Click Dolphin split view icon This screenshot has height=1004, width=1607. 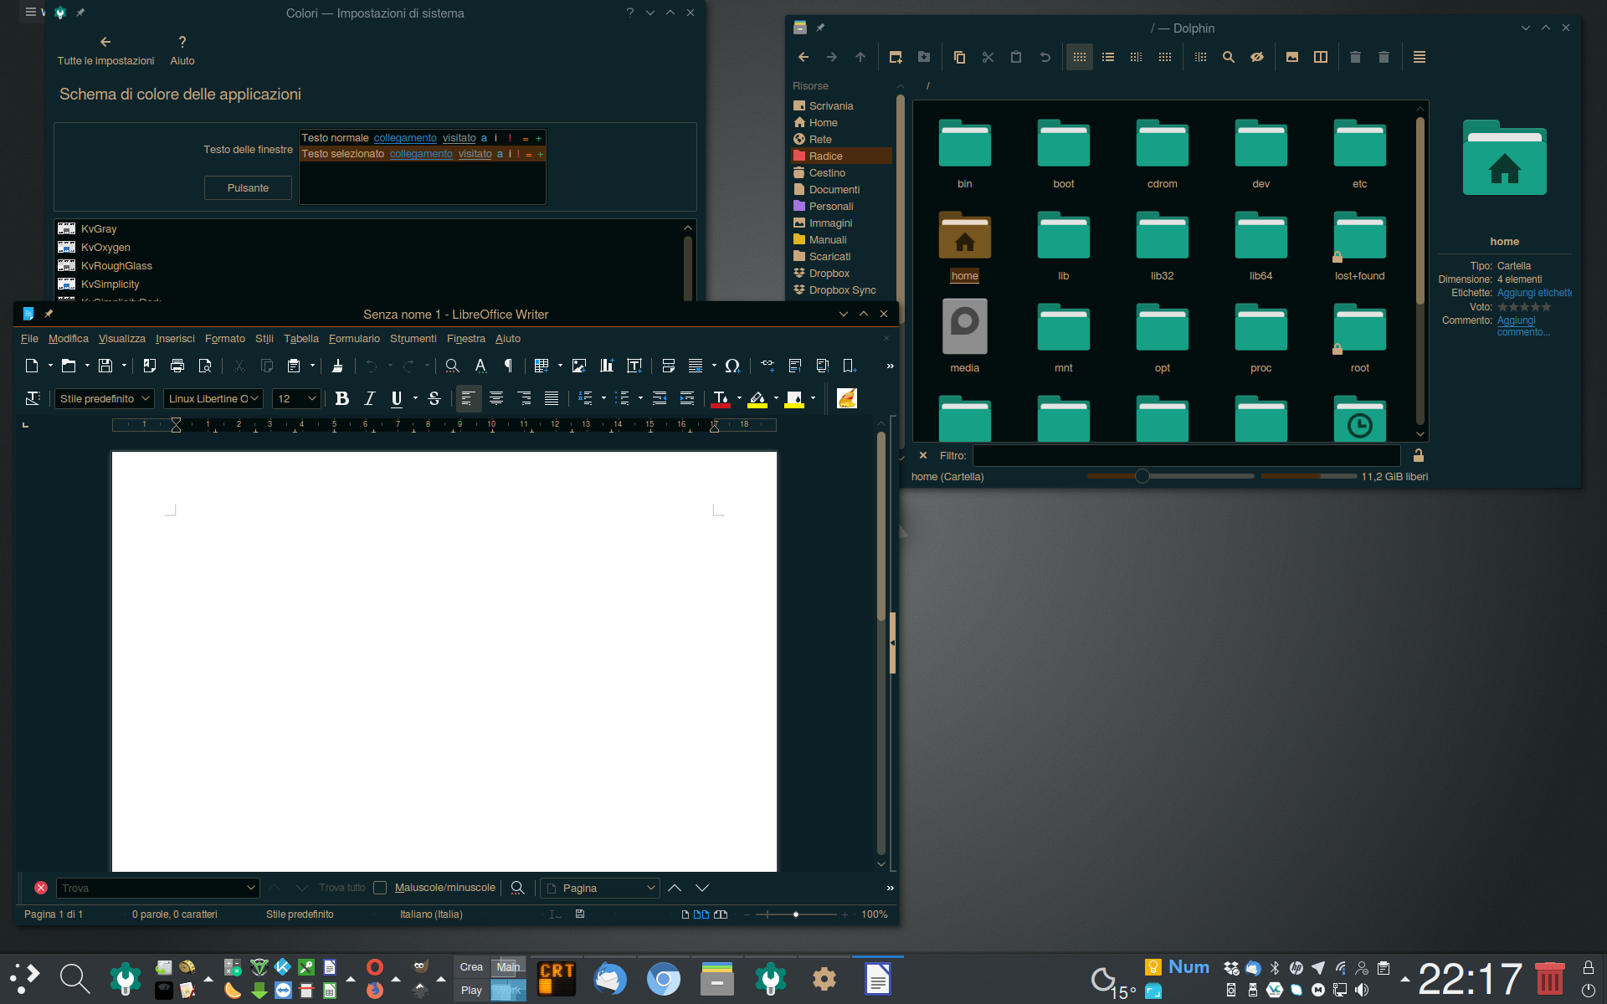pos(1321,57)
